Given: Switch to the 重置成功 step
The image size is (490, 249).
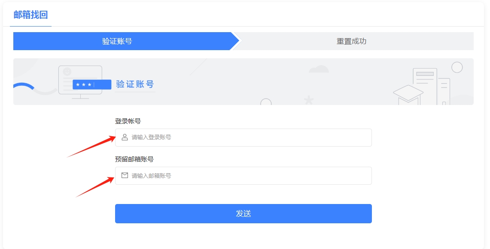Looking at the screenshot, I should (351, 41).
